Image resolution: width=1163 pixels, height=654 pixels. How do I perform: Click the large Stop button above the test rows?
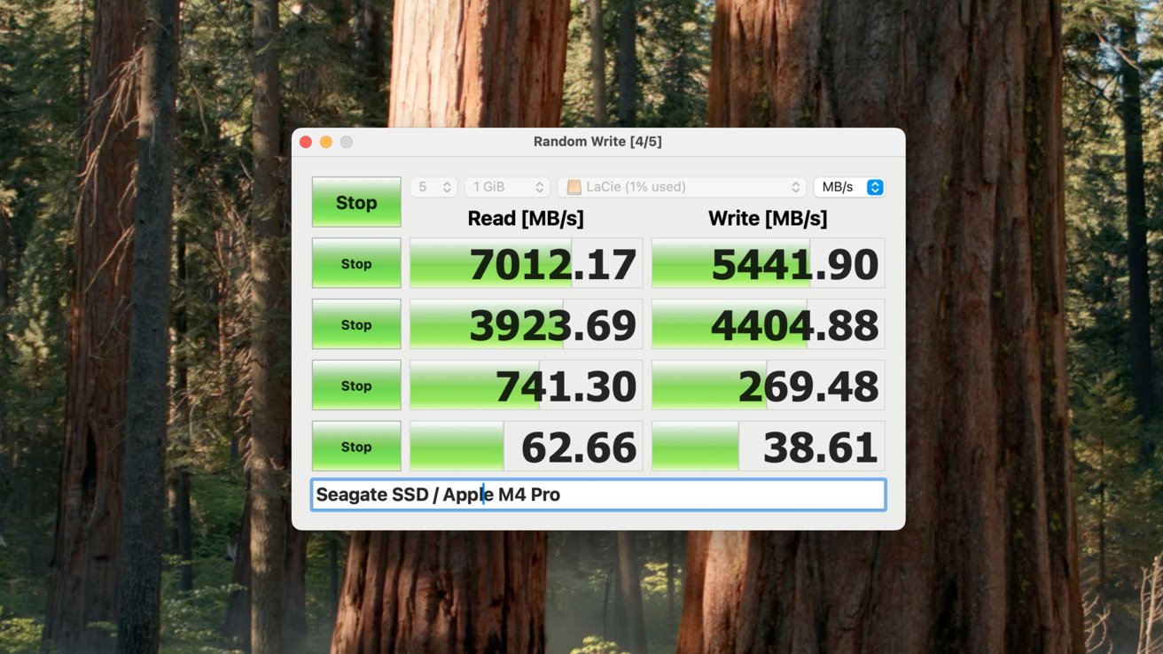tap(356, 202)
